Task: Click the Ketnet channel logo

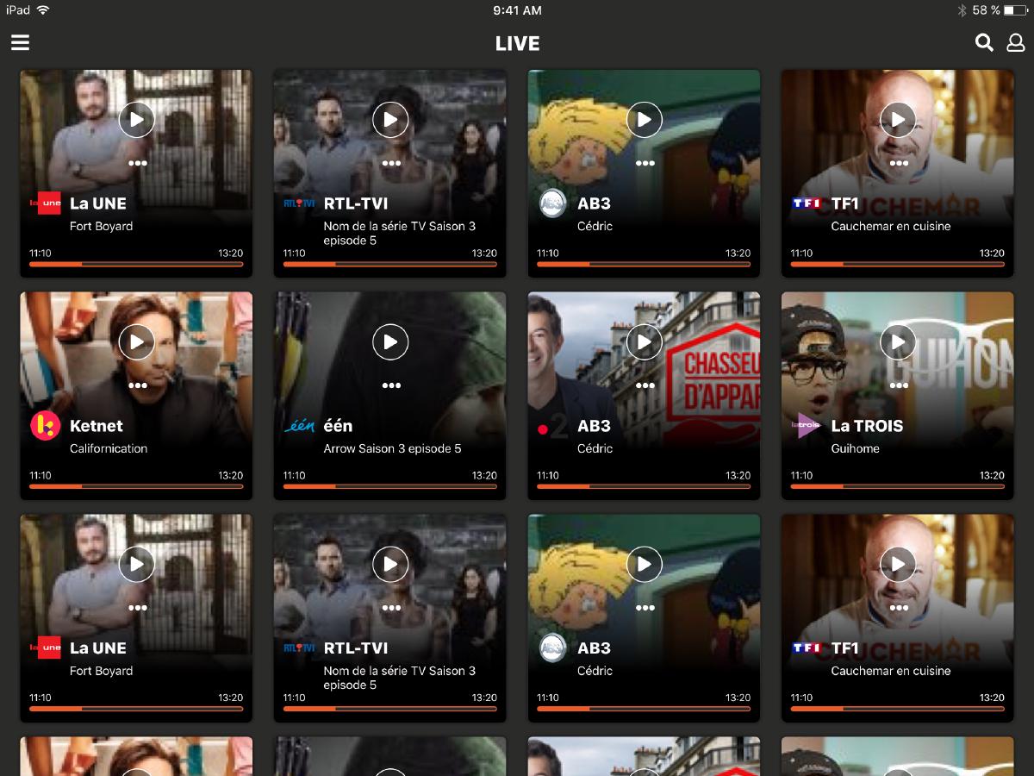Action: 45,426
